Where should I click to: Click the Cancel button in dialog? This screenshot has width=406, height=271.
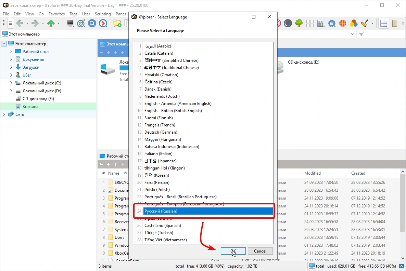(260, 251)
